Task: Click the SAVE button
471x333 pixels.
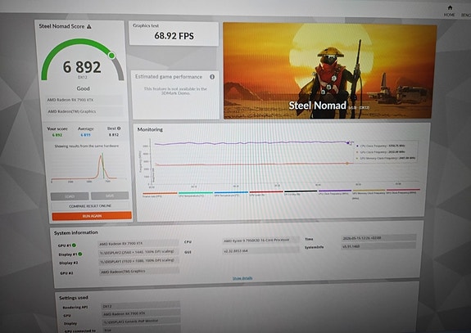Action: click(x=110, y=196)
